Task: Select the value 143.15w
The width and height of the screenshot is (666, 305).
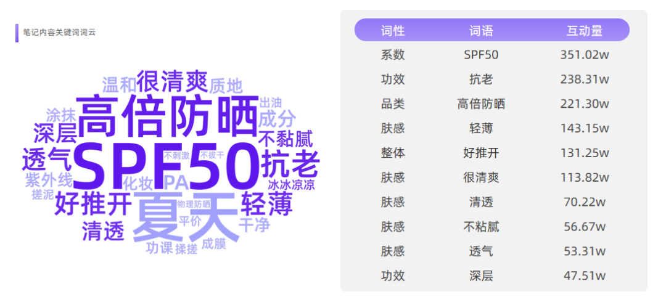Action: [x=585, y=129]
